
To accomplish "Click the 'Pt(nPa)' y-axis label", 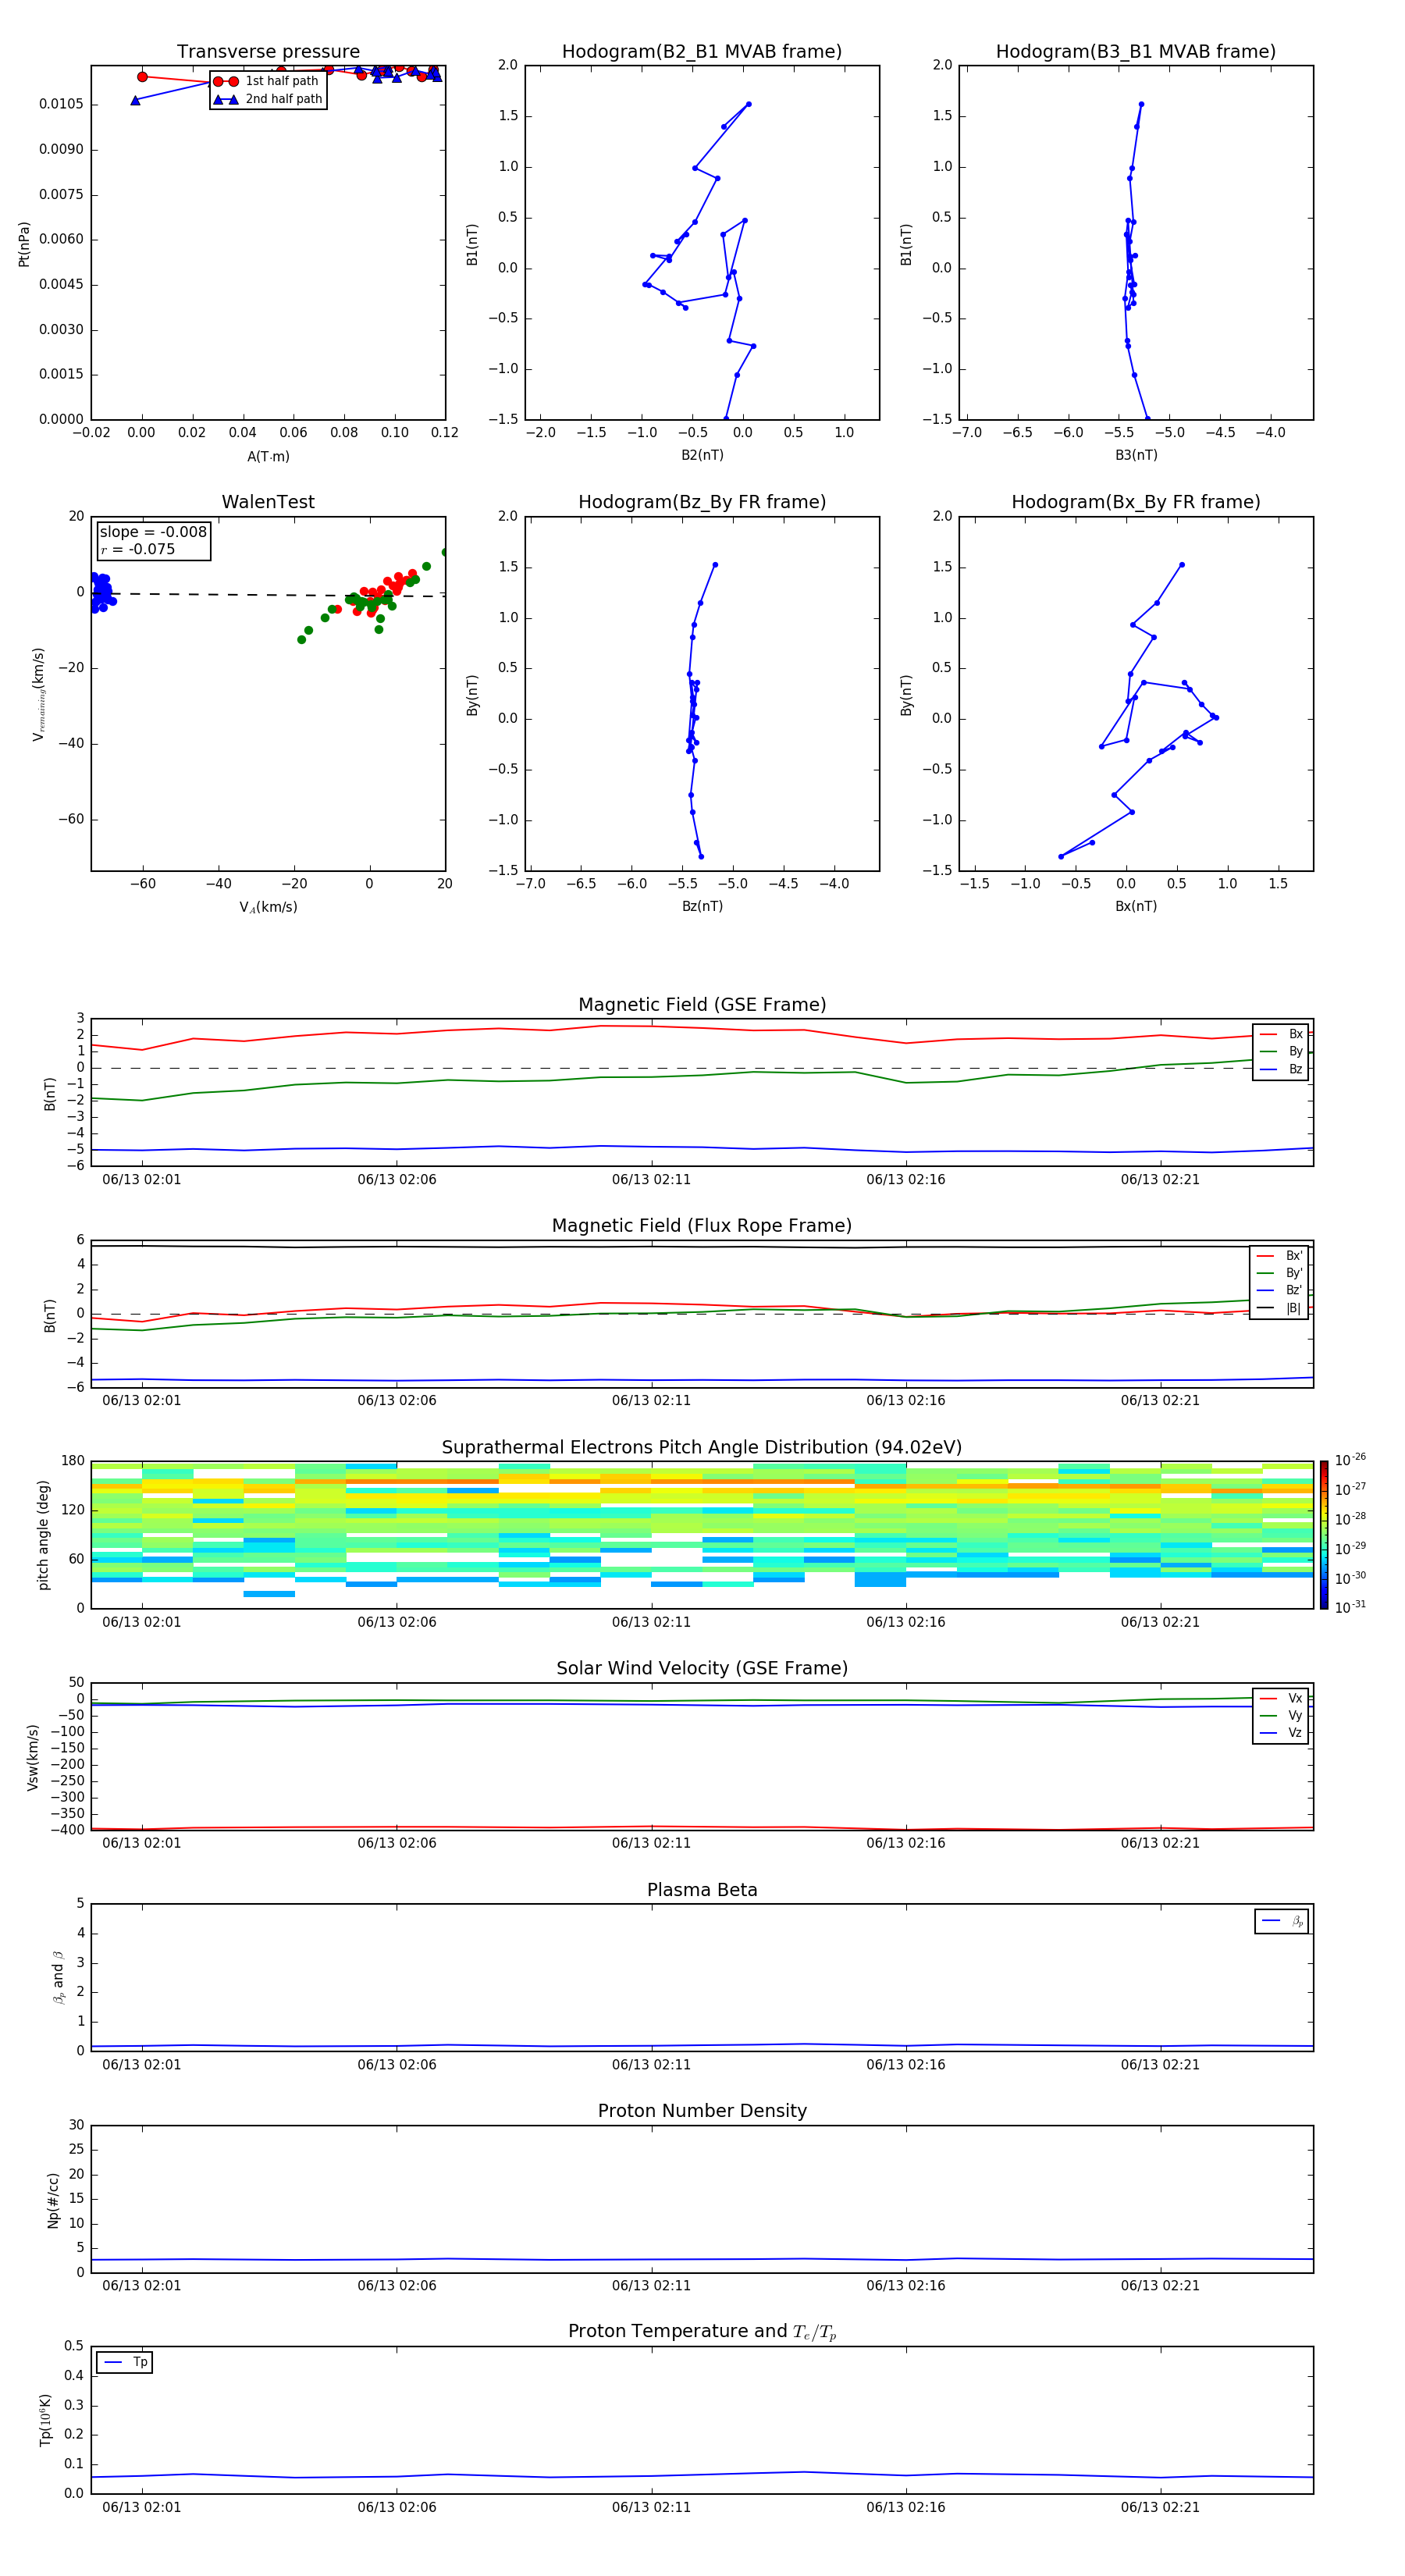I will [x=24, y=243].
